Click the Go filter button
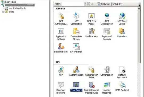Image resolution: width=144 pixels, height=97 pixels. 90,4
